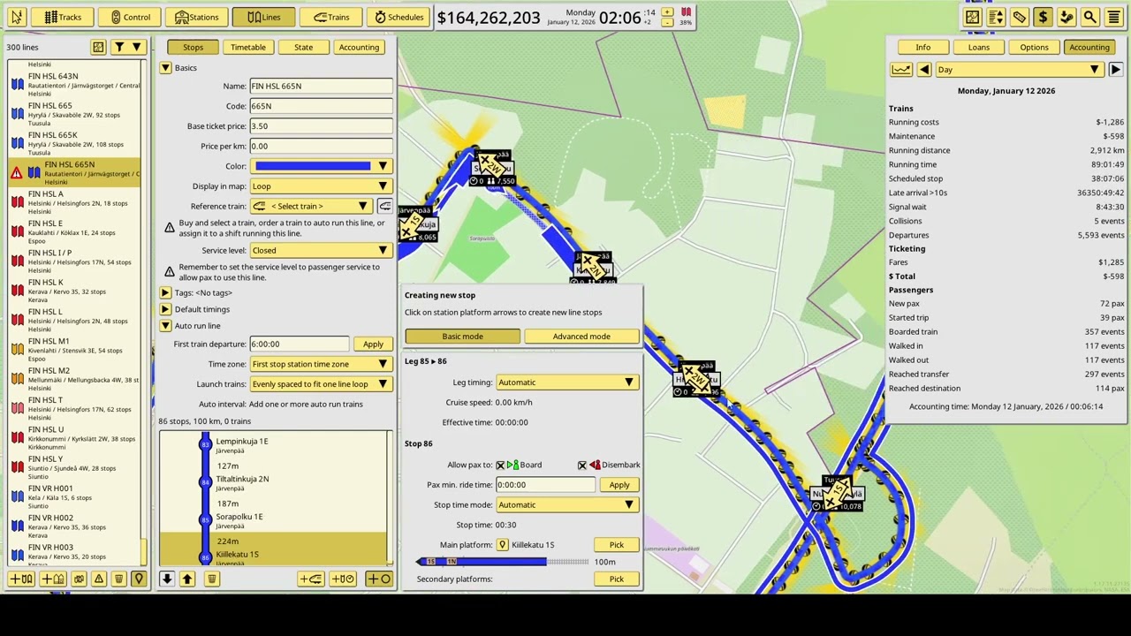This screenshot has height=636, width=1131.
Task: Go to previous accounting day
Action: (x=924, y=70)
